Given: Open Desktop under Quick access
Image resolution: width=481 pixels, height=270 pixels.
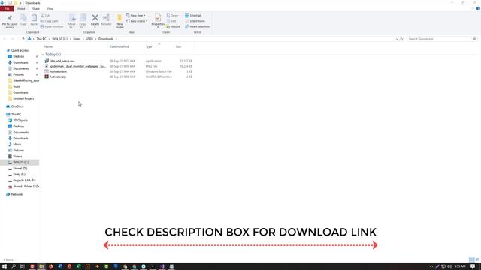Looking at the screenshot, I should pyautogui.click(x=18, y=57).
